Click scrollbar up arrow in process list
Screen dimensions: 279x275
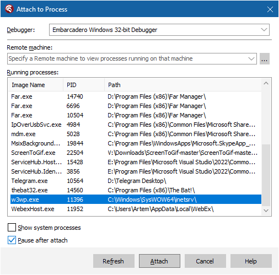[x=266, y=83]
